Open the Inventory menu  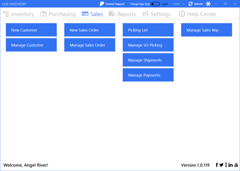tap(18, 14)
